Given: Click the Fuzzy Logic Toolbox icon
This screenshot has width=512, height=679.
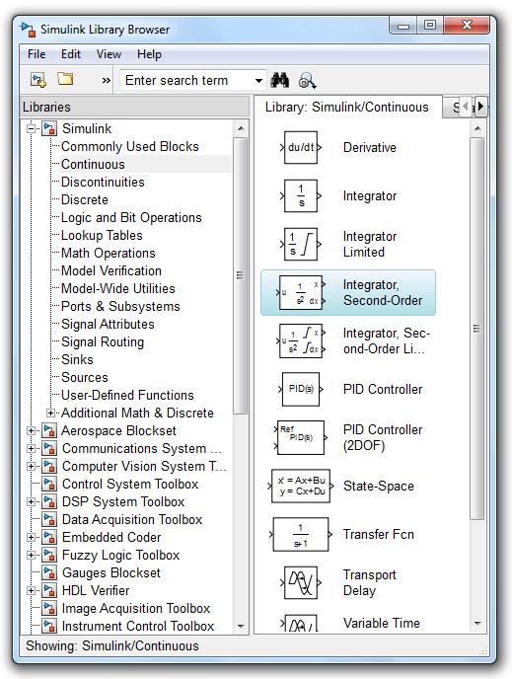Looking at the screenshot, I should [49, 556].
